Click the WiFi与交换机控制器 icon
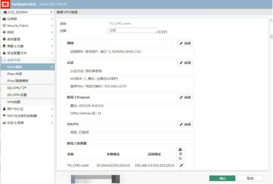Screen dimensions: 273x184 4,116
